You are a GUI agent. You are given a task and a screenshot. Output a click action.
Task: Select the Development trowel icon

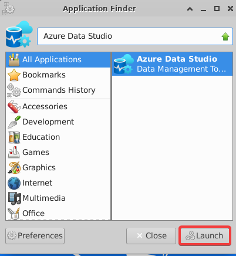click(x=14, y=122)
